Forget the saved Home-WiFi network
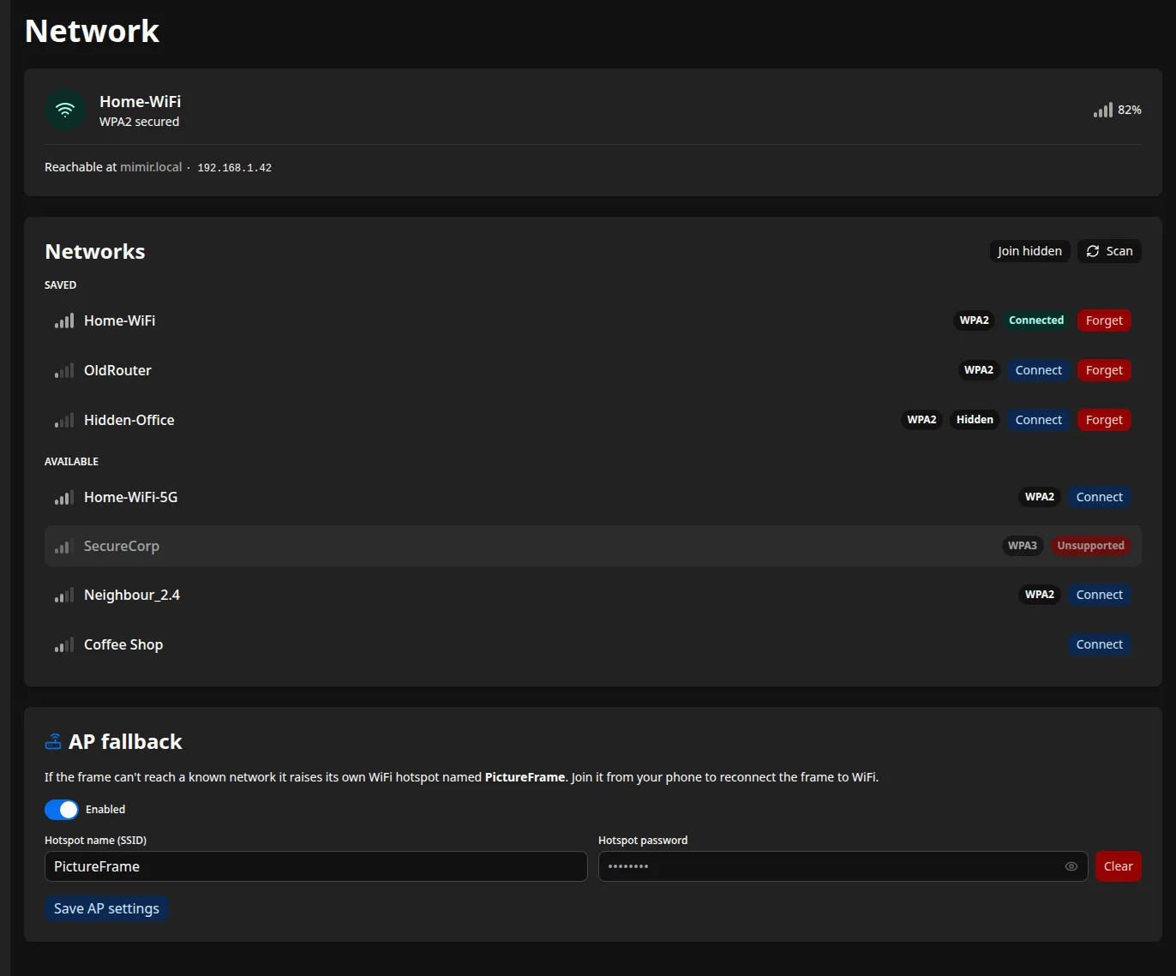The height and width of the screenshot is (976, 1176). [x=1104, y=320]
